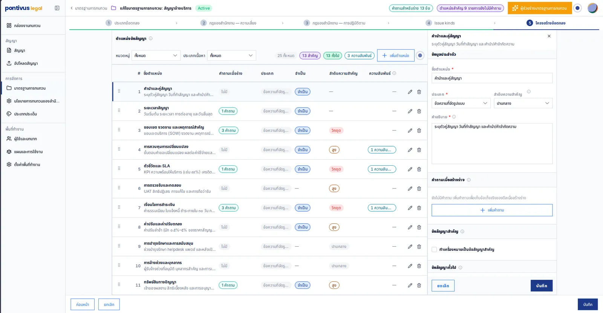This screenshot has height=313, width=603.
Task: Click the pontivus legal logo
Action: click(23, 8)
